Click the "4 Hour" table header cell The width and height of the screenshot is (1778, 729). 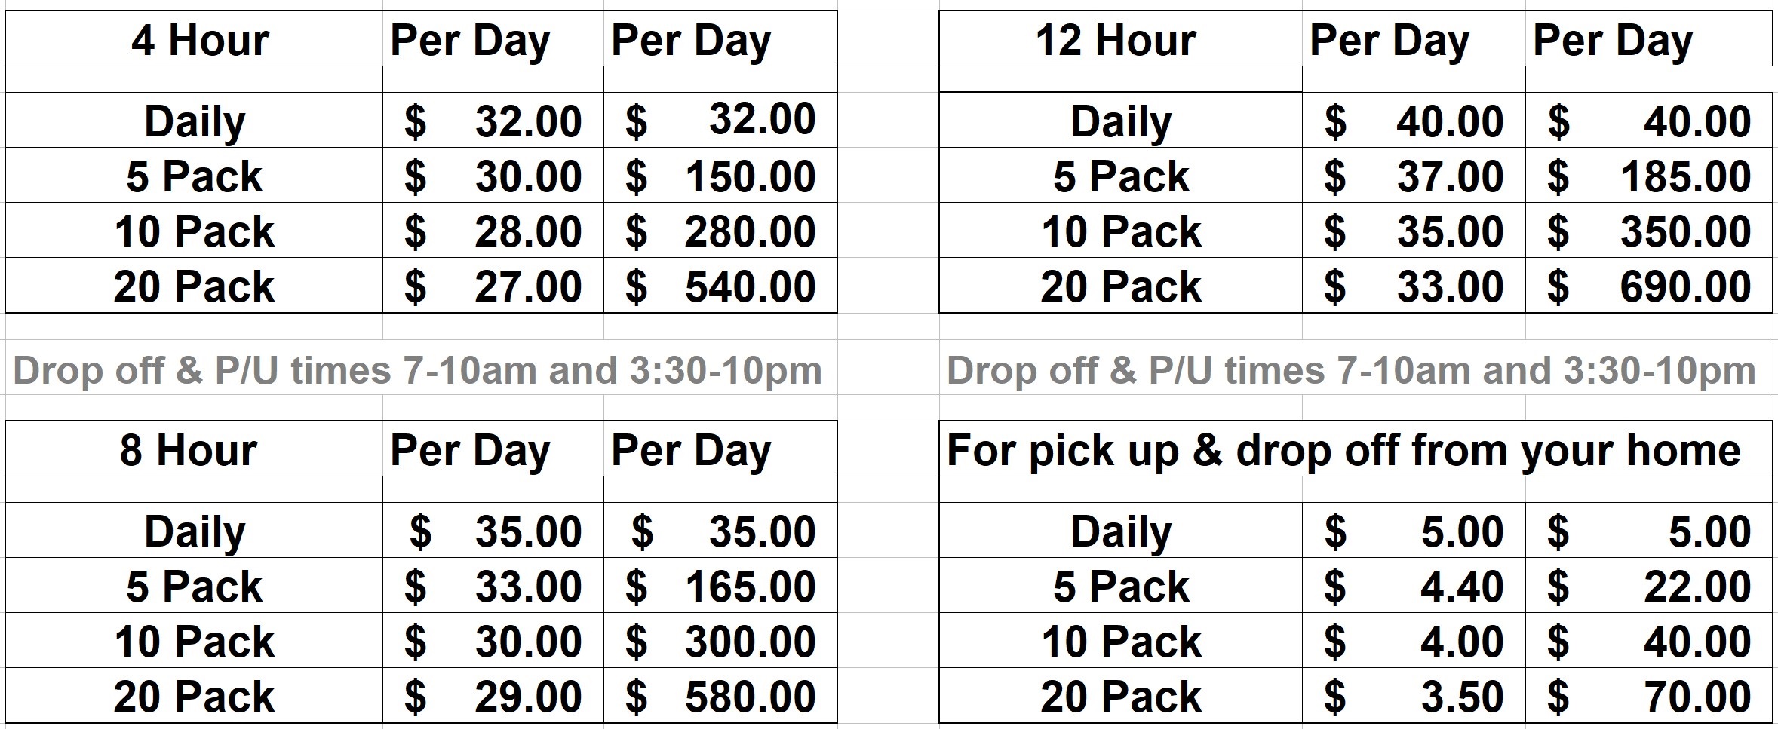pos(199,40)
